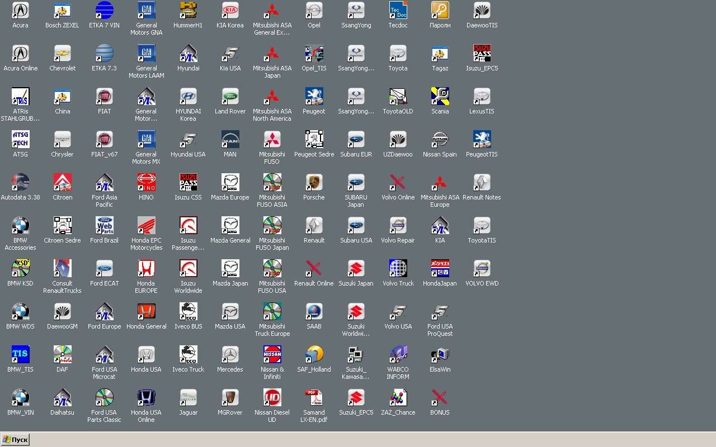Screen dimensions: 716x447
Task: Select the Isuzu_EPC5 shortcut
Action: pos(482,53)
